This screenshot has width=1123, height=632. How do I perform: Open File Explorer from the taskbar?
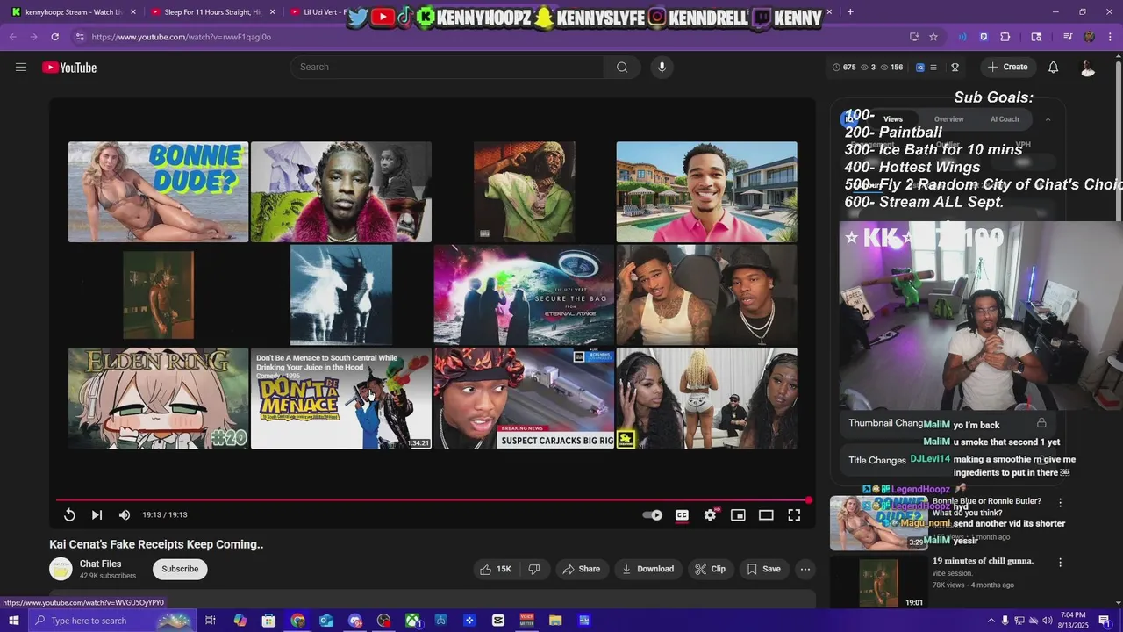(x=555, y=621)
